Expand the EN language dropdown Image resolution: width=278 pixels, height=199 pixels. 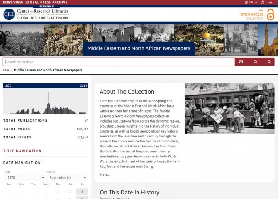[254, 2]
